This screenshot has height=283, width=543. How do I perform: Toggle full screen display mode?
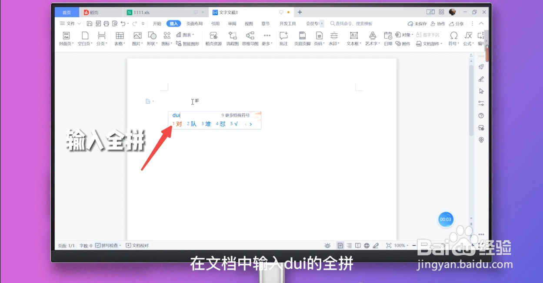[x=388, y=245]
